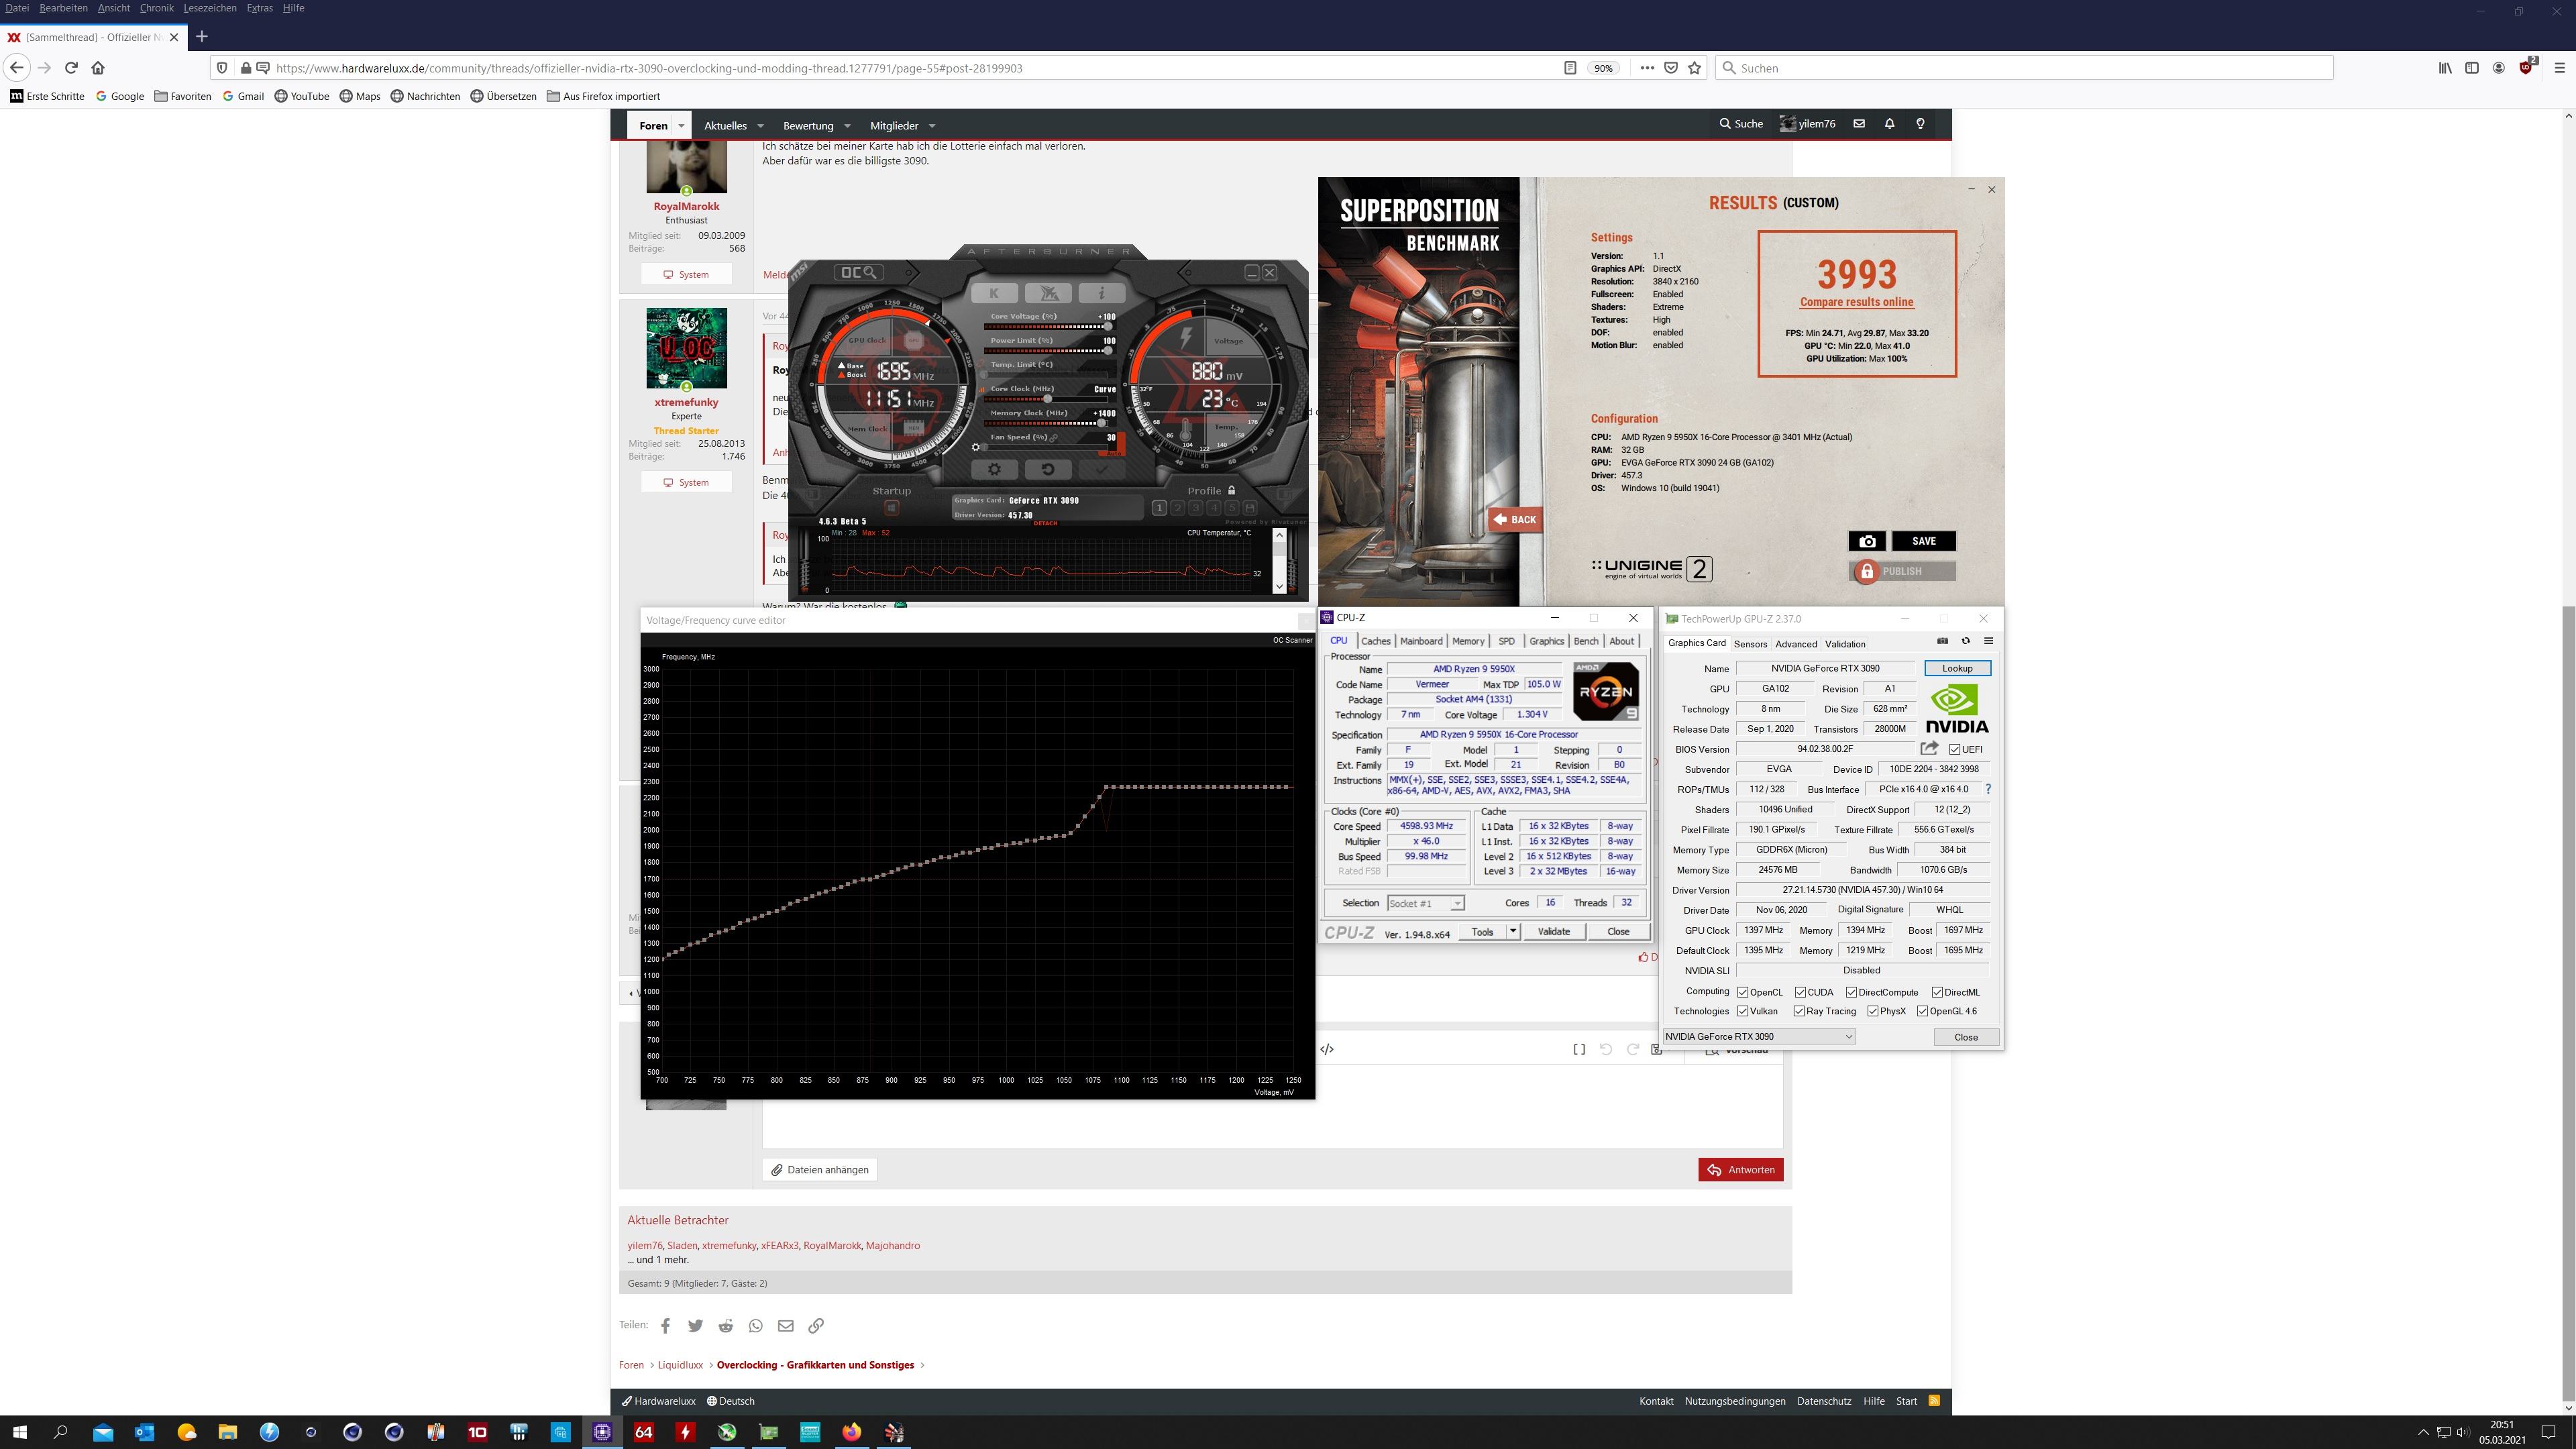Image resolution: width=2576 pixels, height=1449 pixels.
Task: Open forum inbox envelope icon
Action: pos(1859,124)
